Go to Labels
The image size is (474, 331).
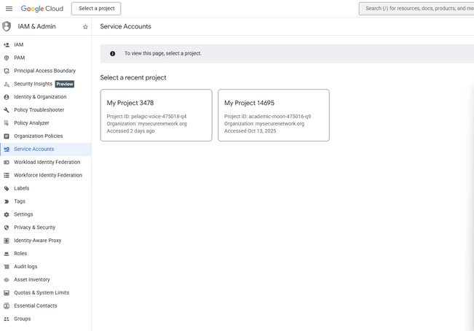(x=46, y=188)
